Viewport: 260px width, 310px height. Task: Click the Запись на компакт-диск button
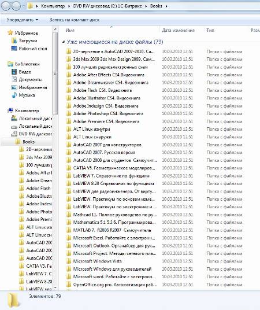tap(75, 20)
